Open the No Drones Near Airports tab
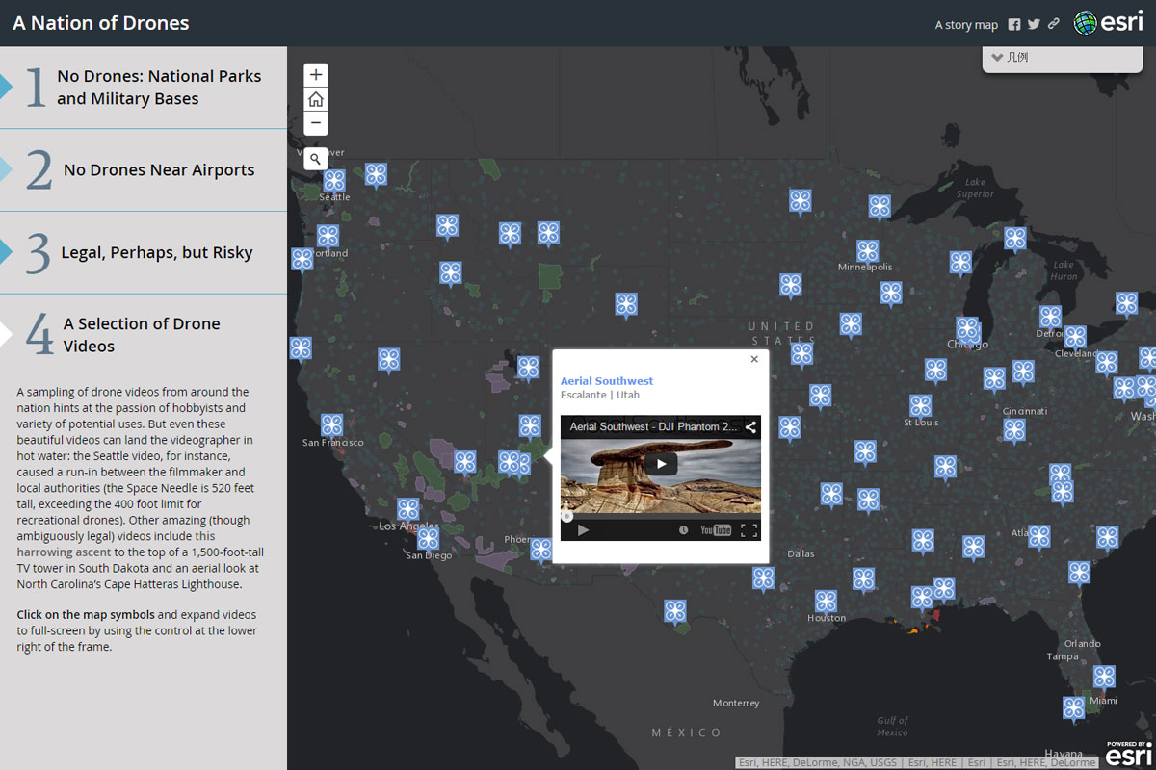Screen dimensions: 1156x770 pos(144,170)
